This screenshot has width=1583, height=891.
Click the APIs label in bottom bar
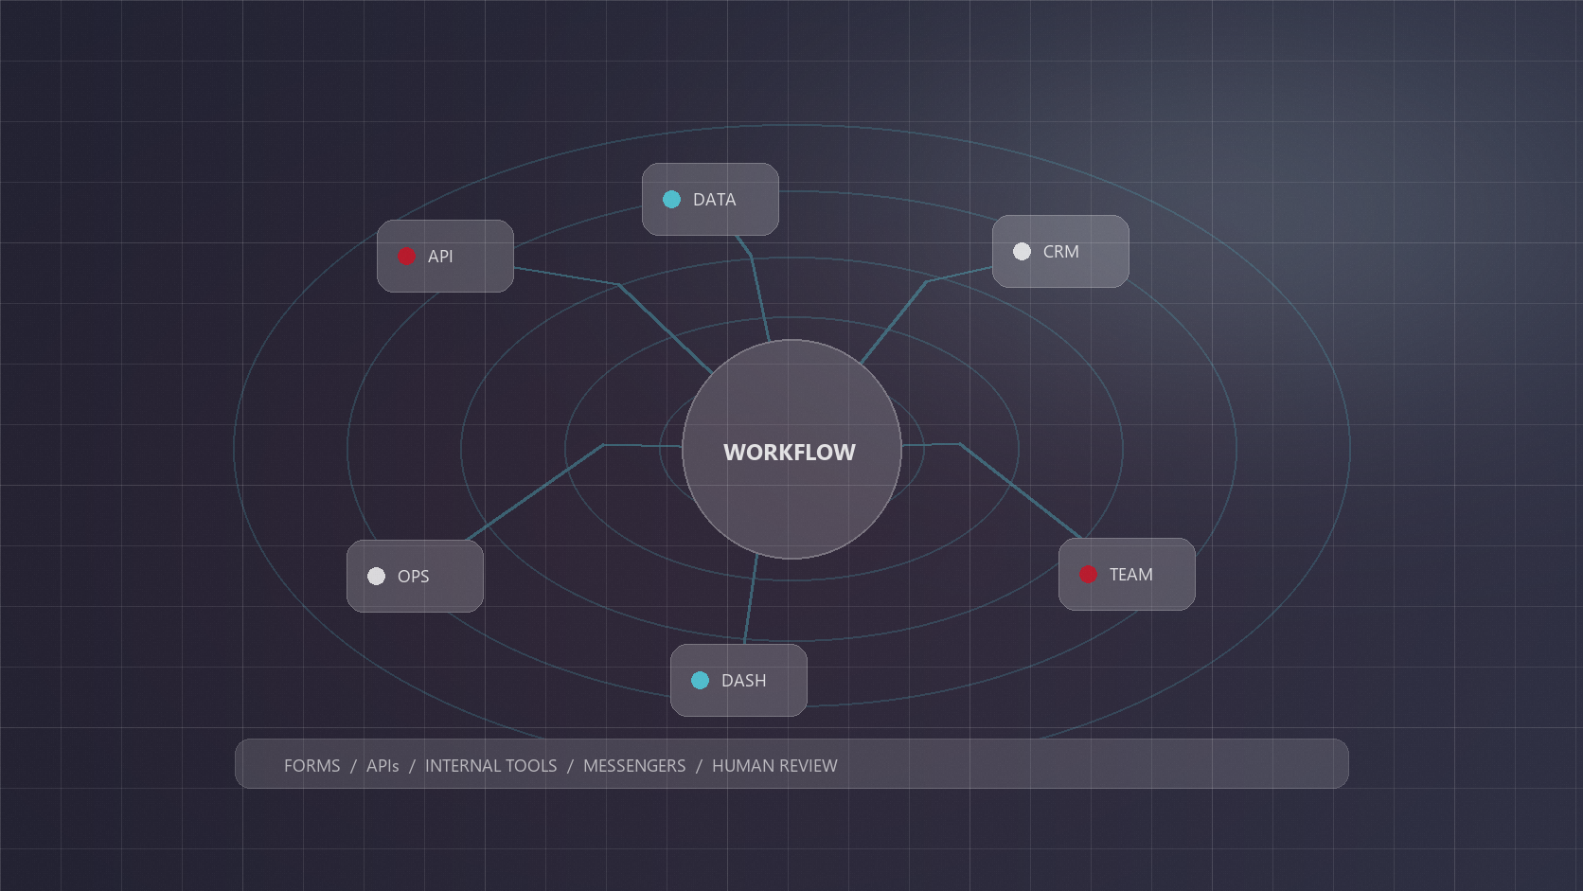[382, 766]
